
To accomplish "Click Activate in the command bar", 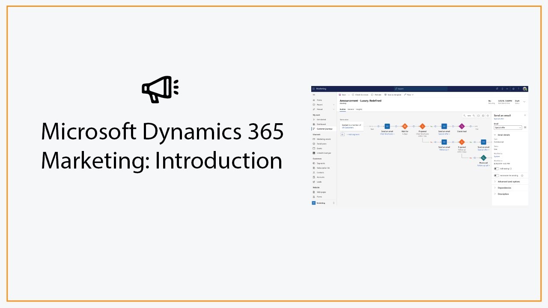I will tap(376, 95).
